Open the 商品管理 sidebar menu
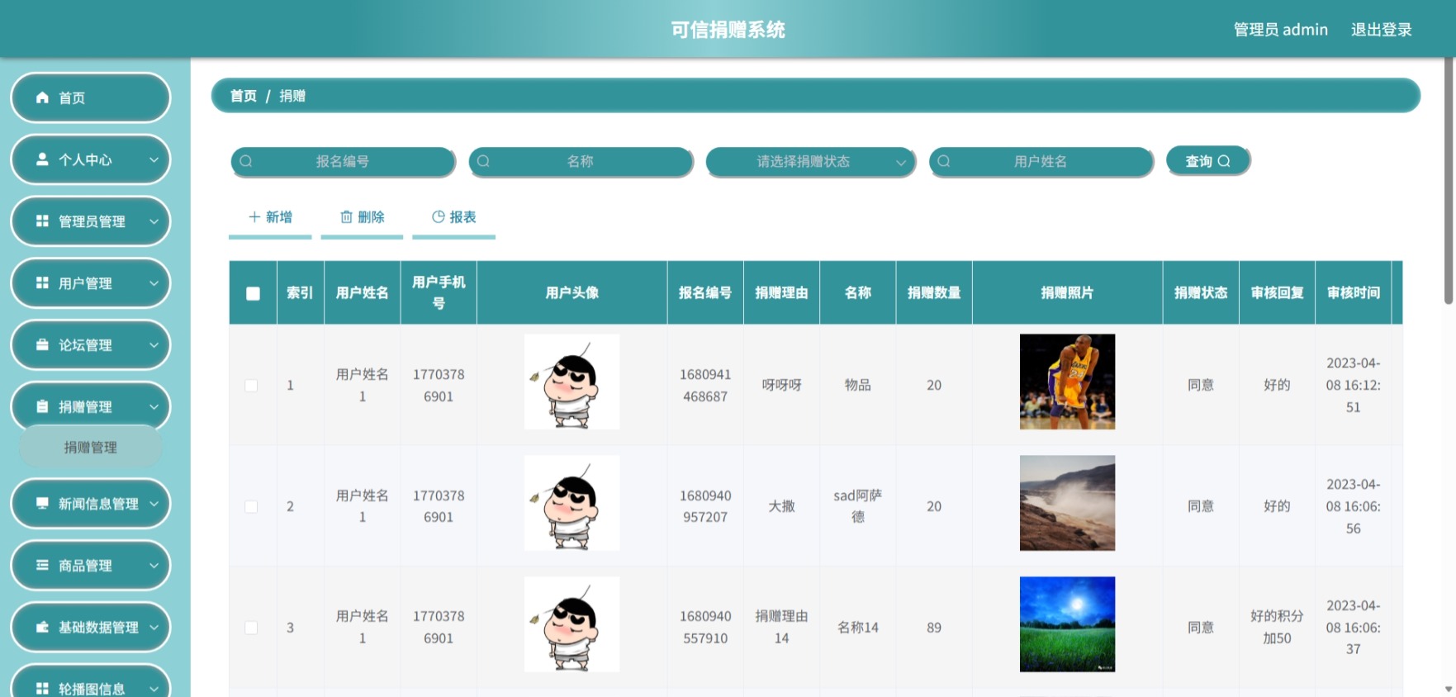Image resolution: width=1456 pixels, height=697 pixels. (x=90, y=566)
